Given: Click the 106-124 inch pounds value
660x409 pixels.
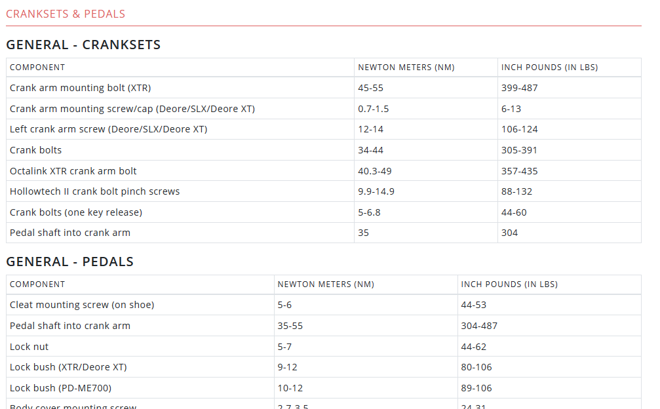Looking at the screenshot, I should pyautogui.click(x=519, y=129).
